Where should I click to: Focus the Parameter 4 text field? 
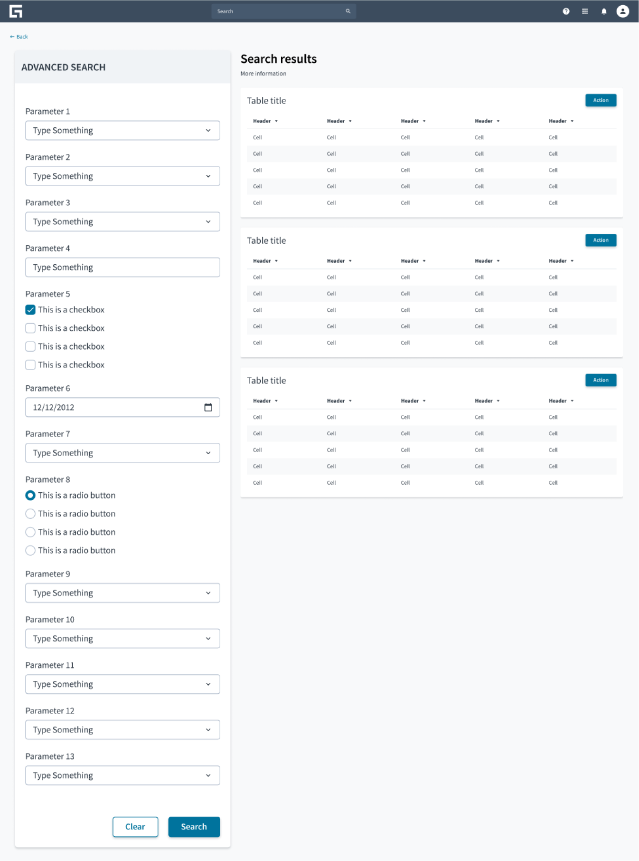point(122,267)
